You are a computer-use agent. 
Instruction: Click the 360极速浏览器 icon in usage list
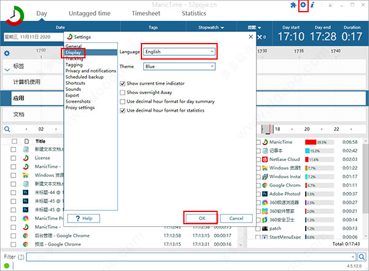(x=265, y=203)
